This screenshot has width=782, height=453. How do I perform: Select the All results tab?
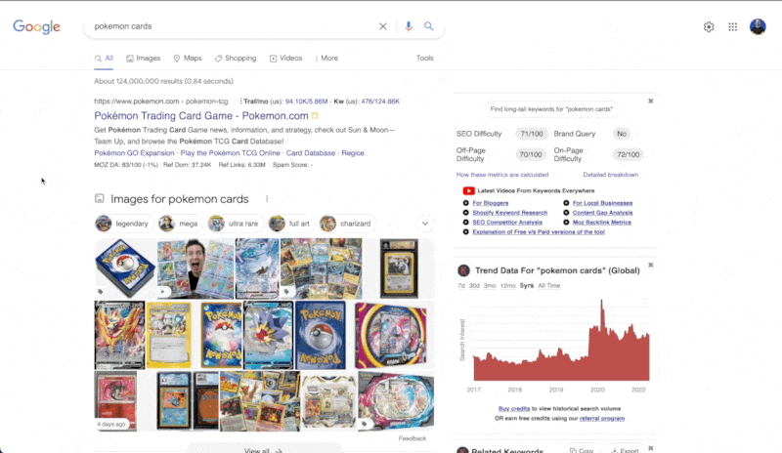(104, 59)
